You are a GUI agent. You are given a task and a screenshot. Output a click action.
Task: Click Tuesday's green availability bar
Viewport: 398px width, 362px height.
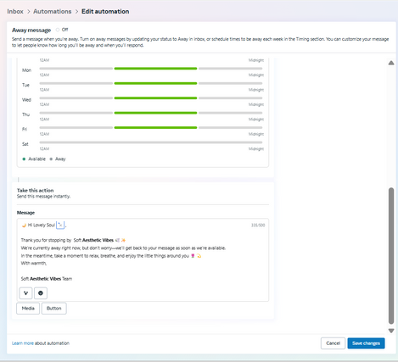click(x=155, y=83)
